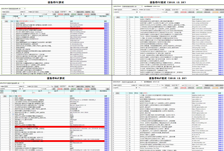Image resolution: width=224 pixels, height=151 pixels.
Task: Open application name dropdown in WAP原状 panel
Action: point(16,83)
